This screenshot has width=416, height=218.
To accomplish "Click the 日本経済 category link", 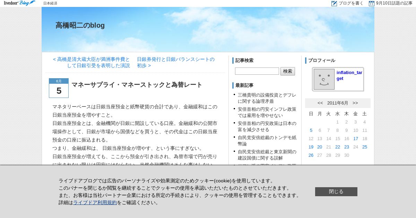I will point(50,3).
